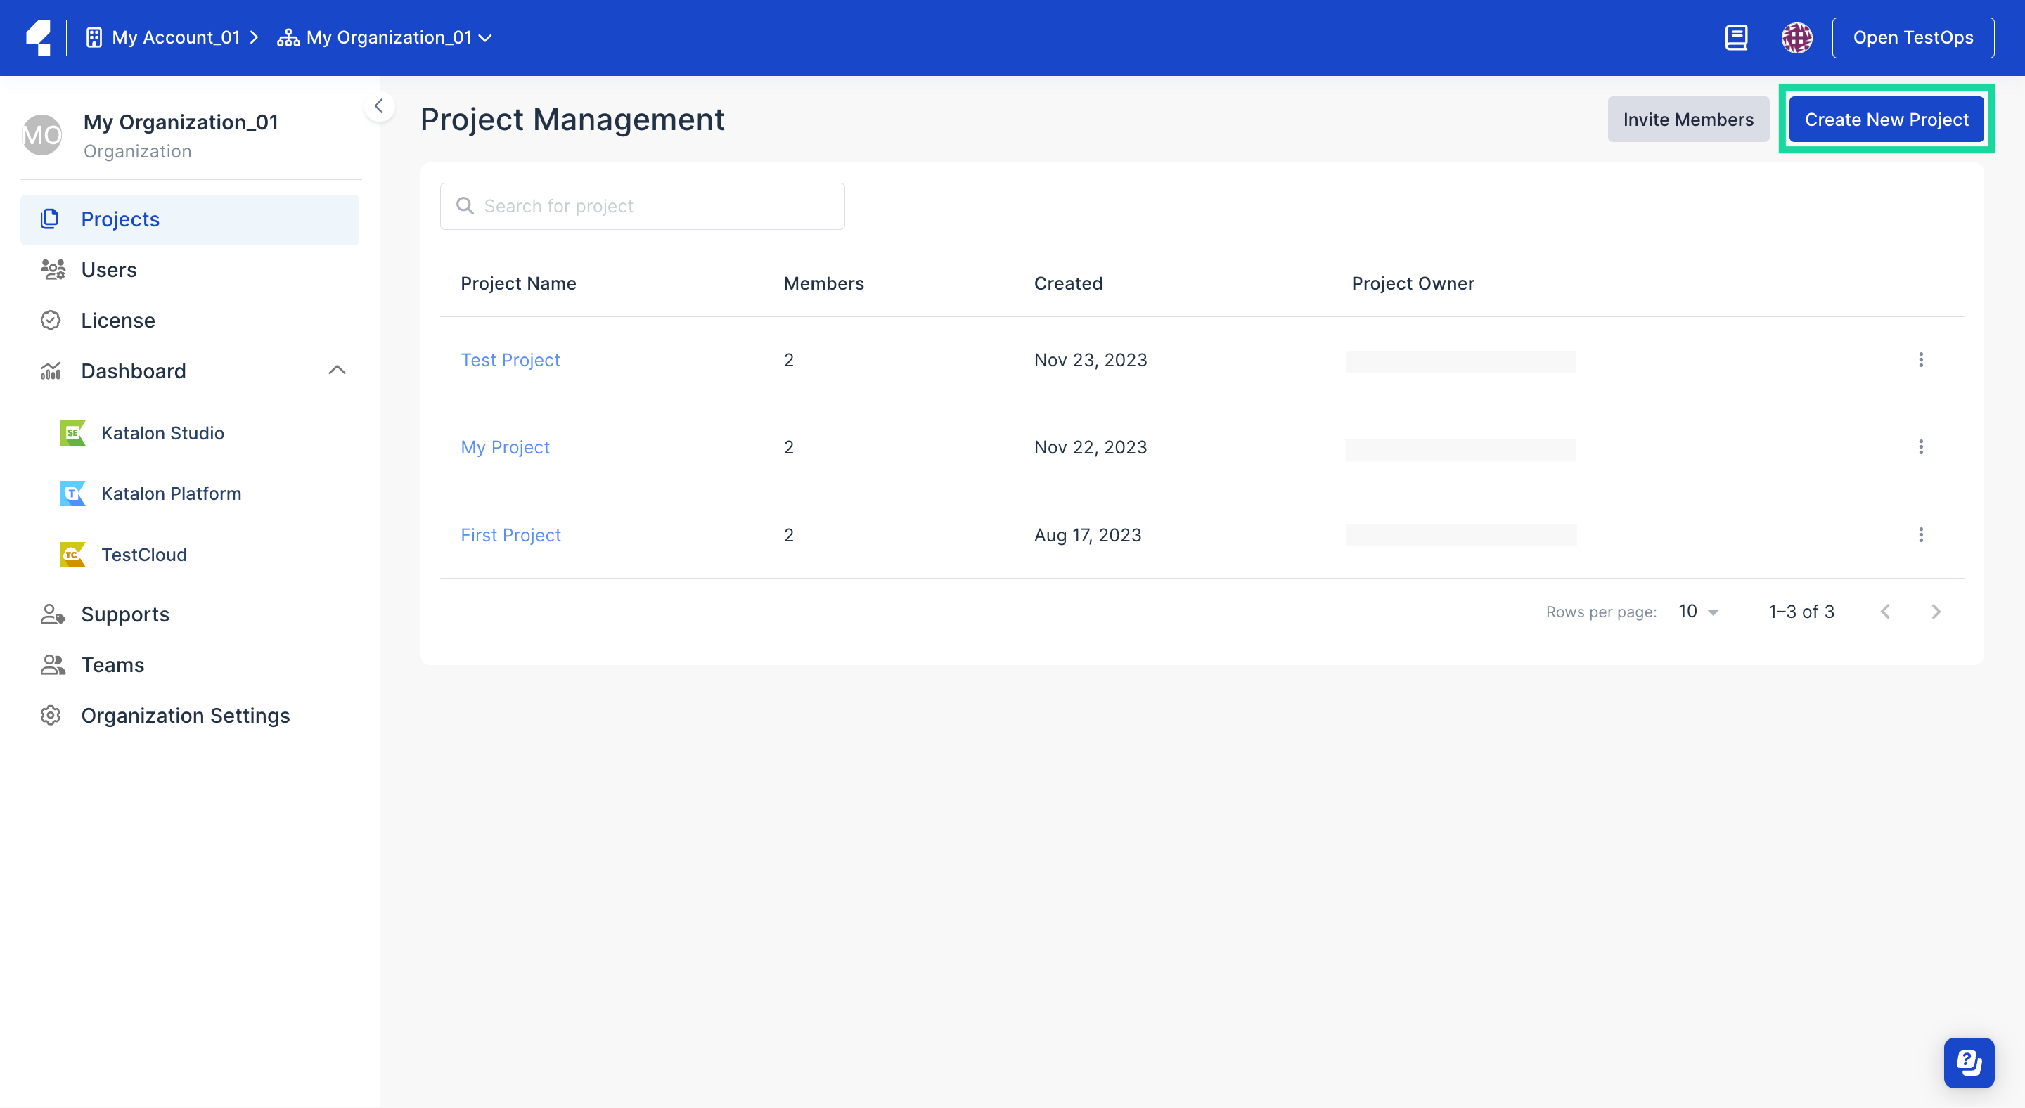Click the help widget at bottom right

1969,1062
